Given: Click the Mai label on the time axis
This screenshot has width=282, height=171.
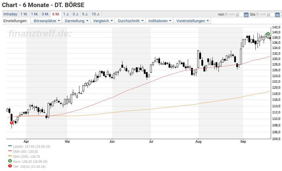Looking at the screenshot, I should coord(67,141).
